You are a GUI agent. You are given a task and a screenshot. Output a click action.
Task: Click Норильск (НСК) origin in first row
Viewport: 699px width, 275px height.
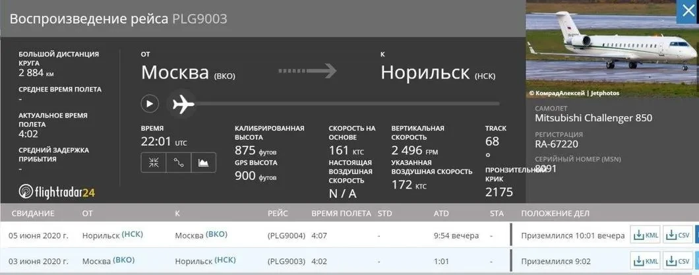click(112, 235)
